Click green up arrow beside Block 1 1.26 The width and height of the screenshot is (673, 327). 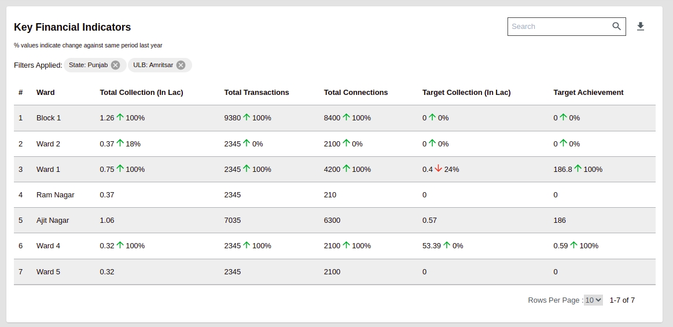pyautogui.click(x=120, y=117)
